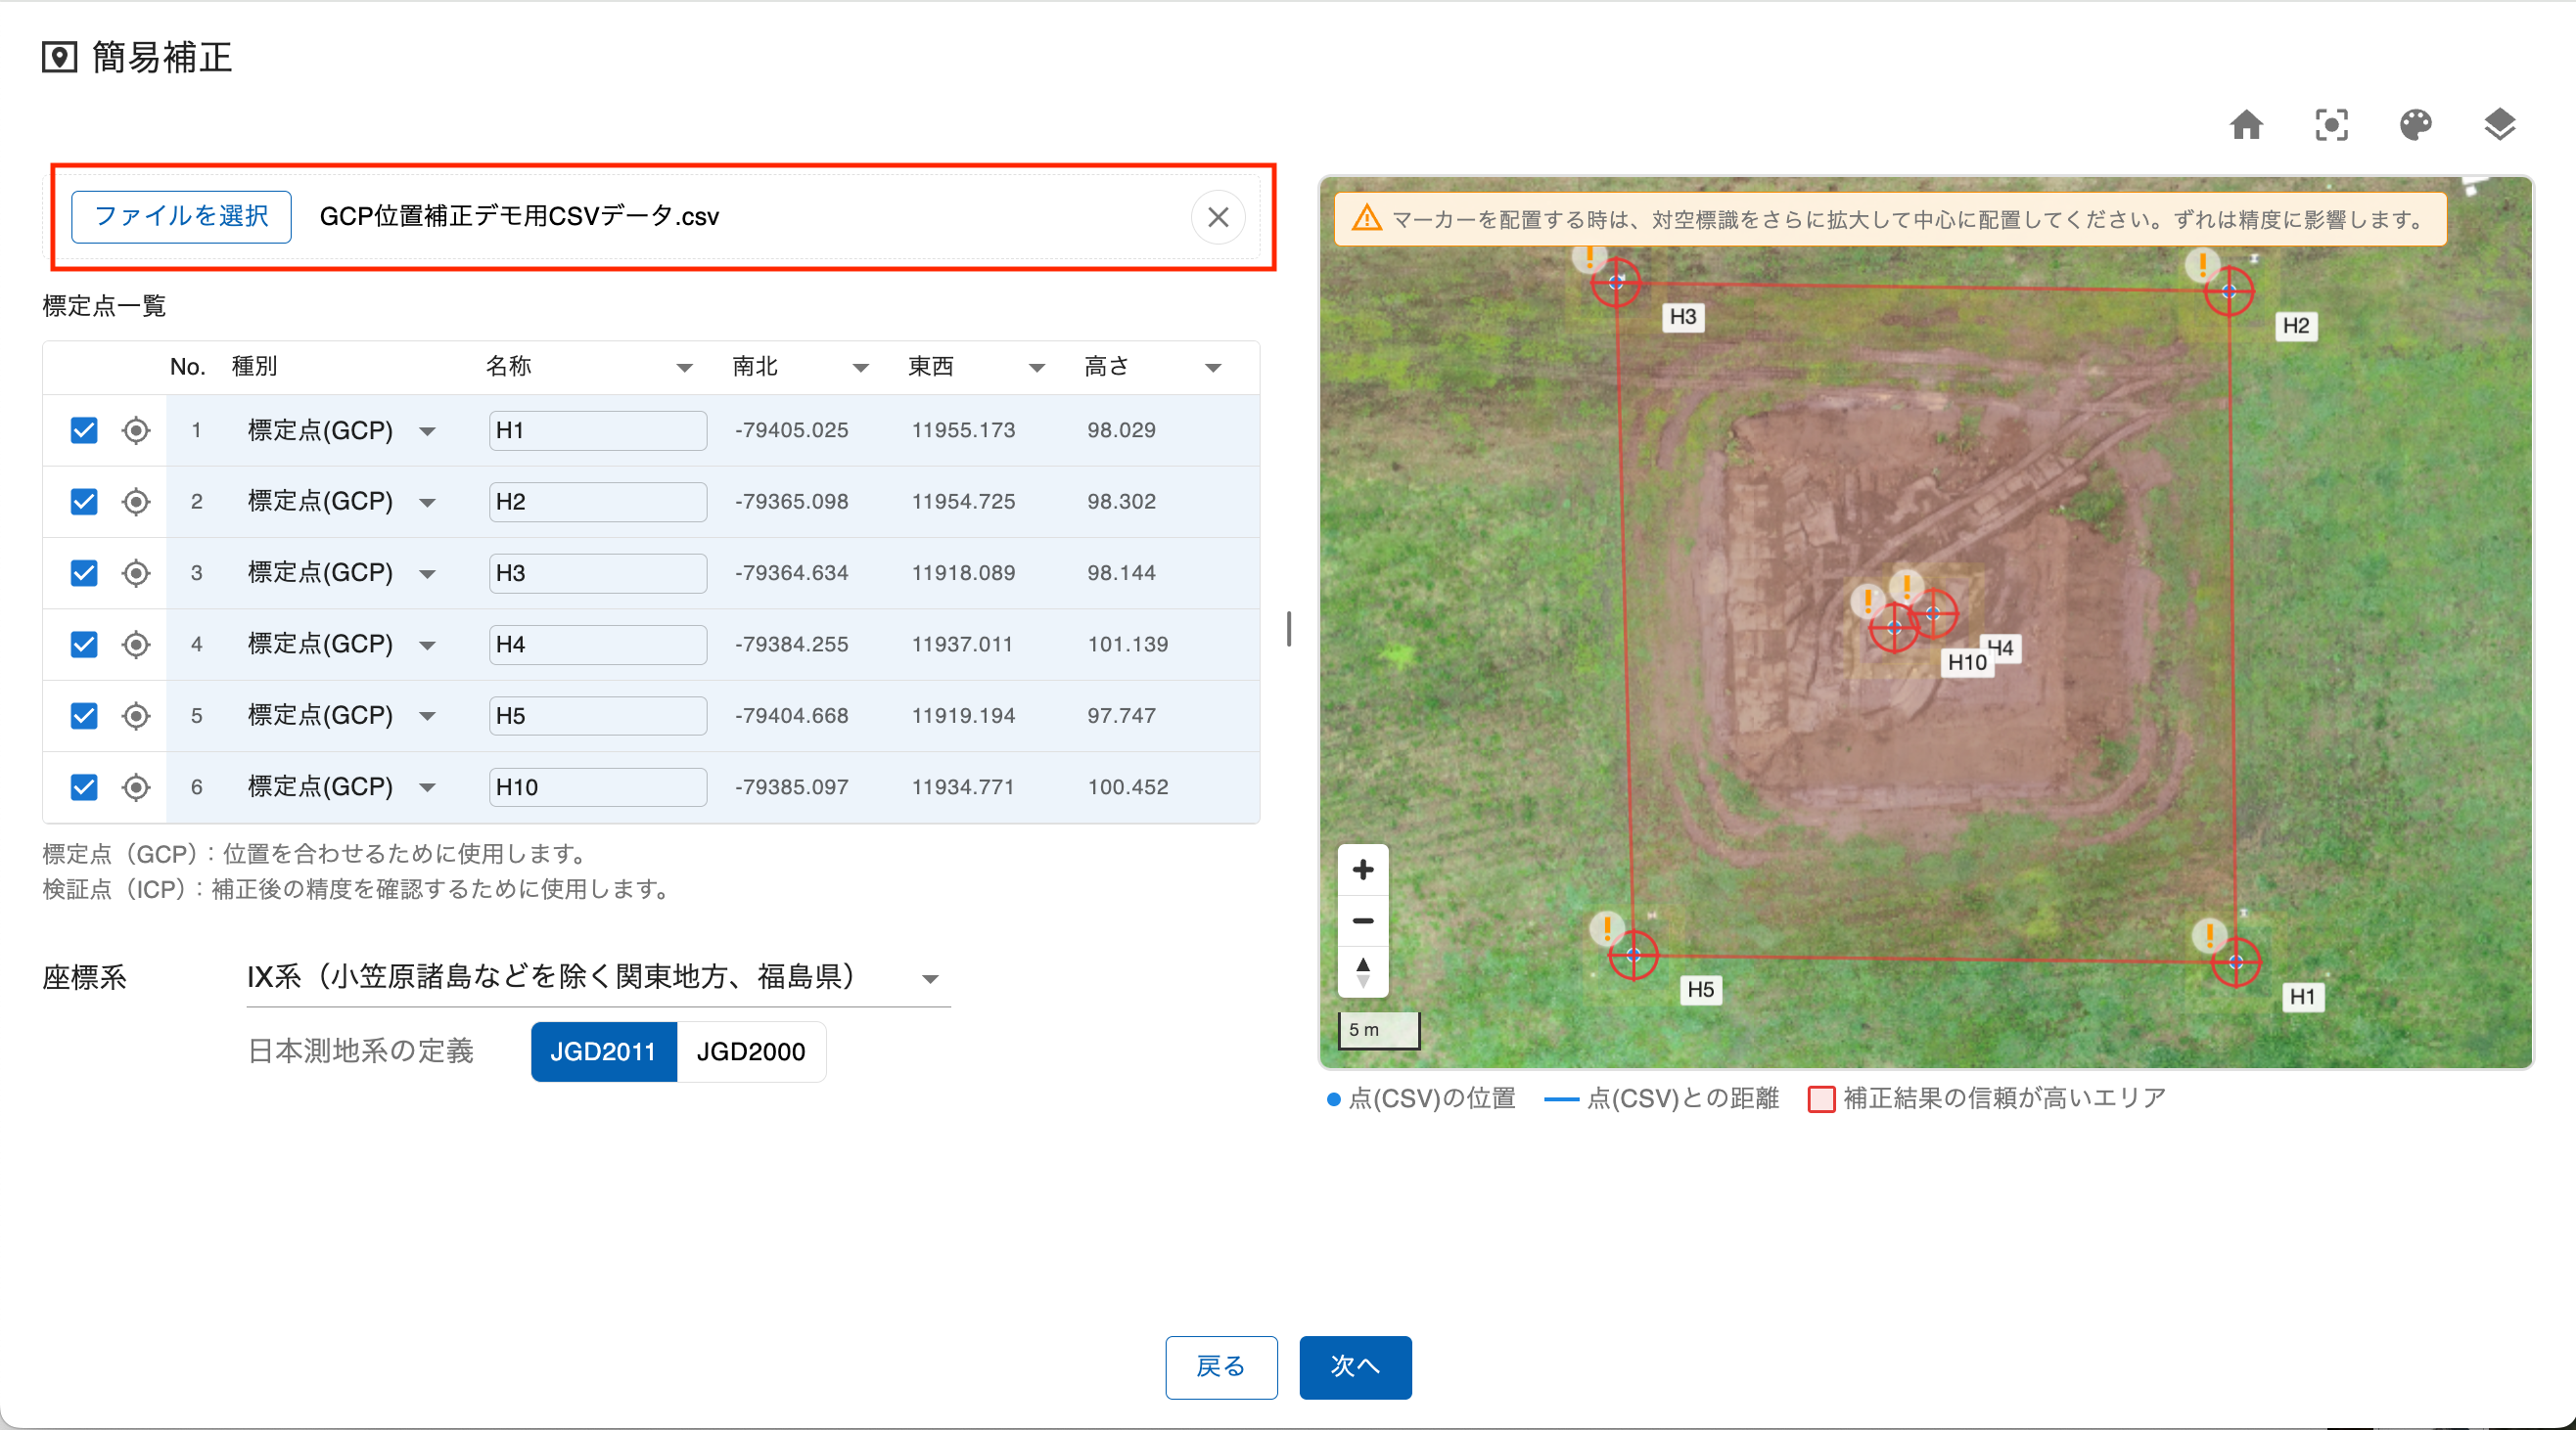Select the JGD2000 datum option
Image resolution: width=2576 pixels, height=1430 pixels.
(x=750, y=1051)
